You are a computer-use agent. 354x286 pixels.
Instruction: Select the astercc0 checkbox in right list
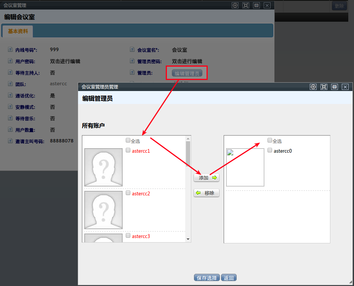coord(270,150)
